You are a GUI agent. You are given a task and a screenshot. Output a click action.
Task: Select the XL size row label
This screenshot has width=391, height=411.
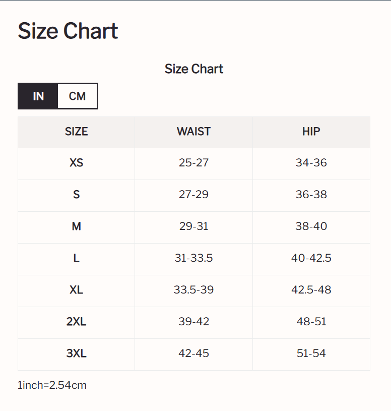click(x=77, y=290)
